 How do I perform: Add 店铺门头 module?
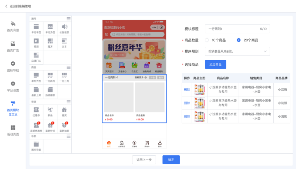[x=36, y=57]
